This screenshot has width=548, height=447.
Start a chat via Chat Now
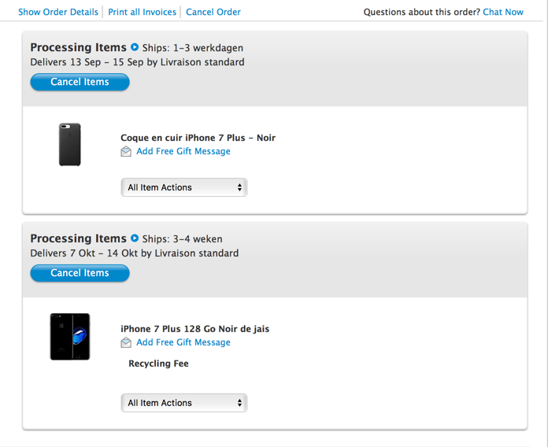503,12
